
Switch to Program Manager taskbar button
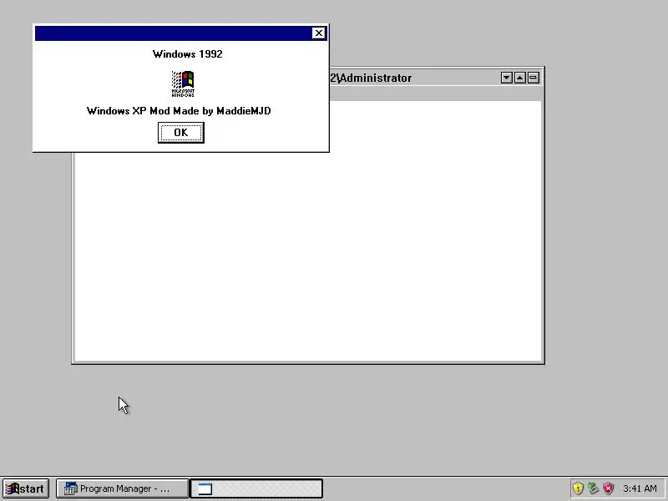[x=122, y=488]
